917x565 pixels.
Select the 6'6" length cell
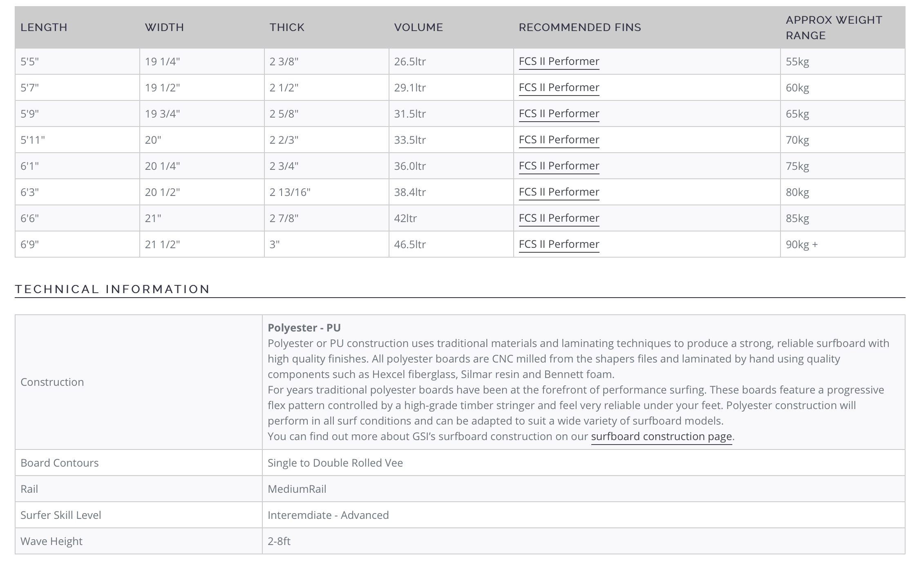(77, 218)
